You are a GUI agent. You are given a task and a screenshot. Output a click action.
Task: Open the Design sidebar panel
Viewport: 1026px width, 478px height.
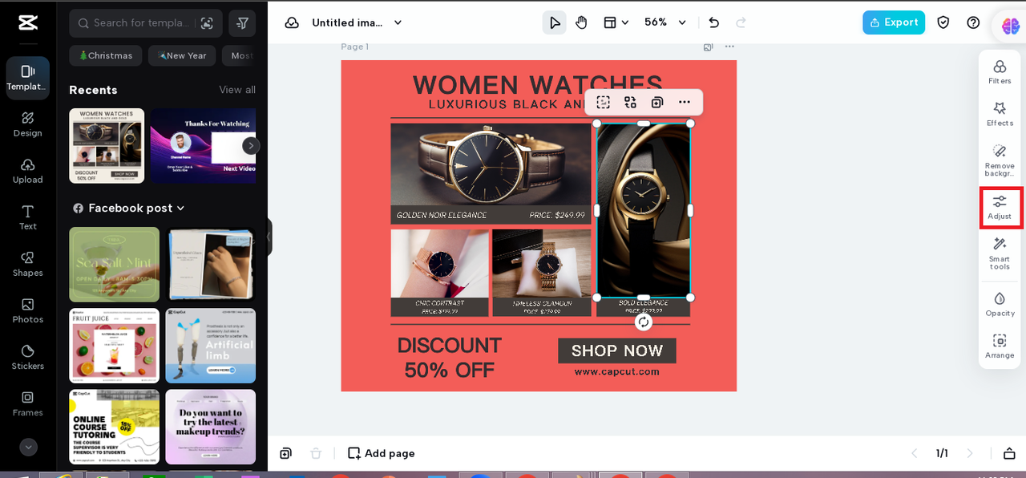click(28, 124)
